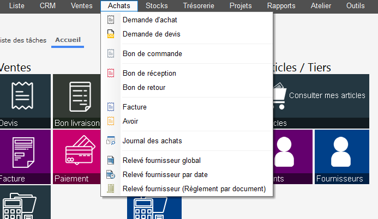Open the Bon livraison tile
This screenshot has height=219, width=378.
pos(76,101)
